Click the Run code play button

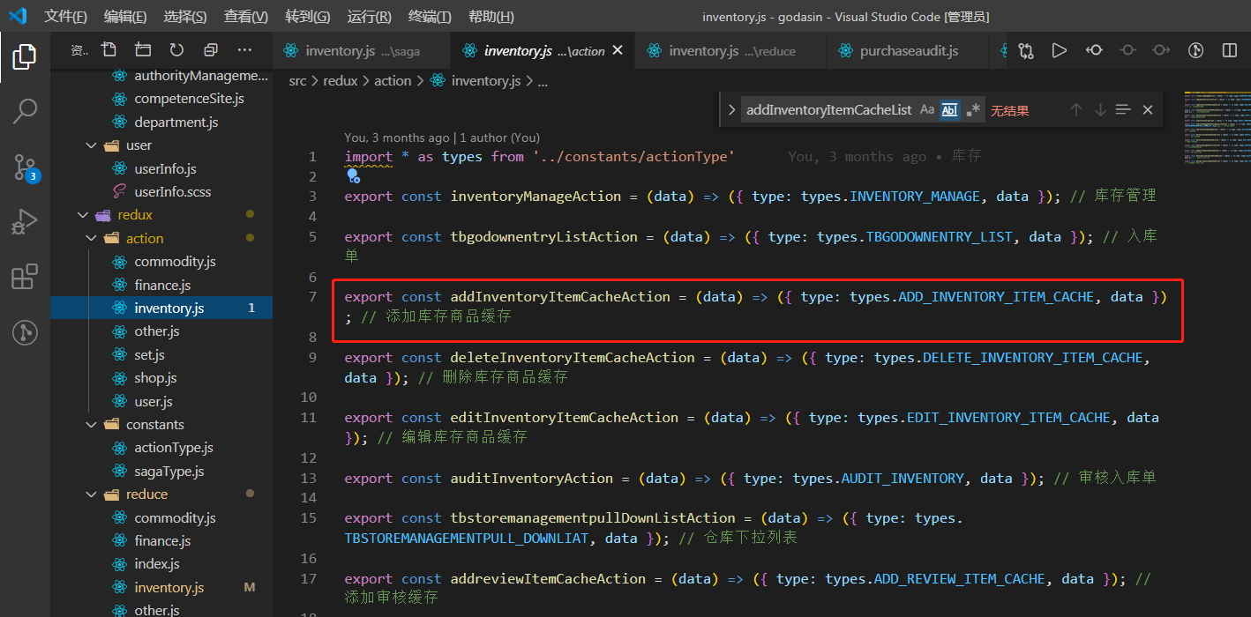click(x=1060, y=51)
